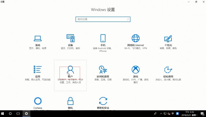
Task: Open the Cortana circle icon
Action: click(x=38, y=101)
